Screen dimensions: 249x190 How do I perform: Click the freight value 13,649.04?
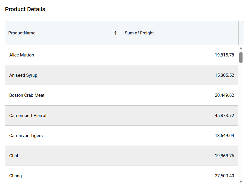point(224,136)
